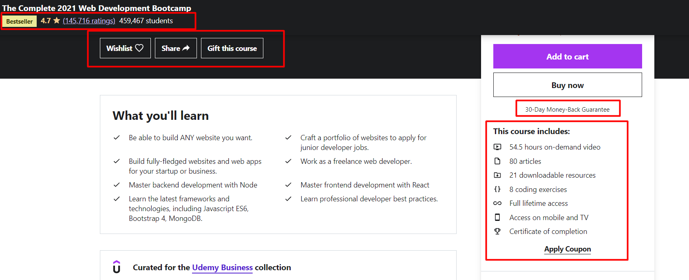Open the Apply Coupon link
The image size is (689, 280).
coord(568,249)
